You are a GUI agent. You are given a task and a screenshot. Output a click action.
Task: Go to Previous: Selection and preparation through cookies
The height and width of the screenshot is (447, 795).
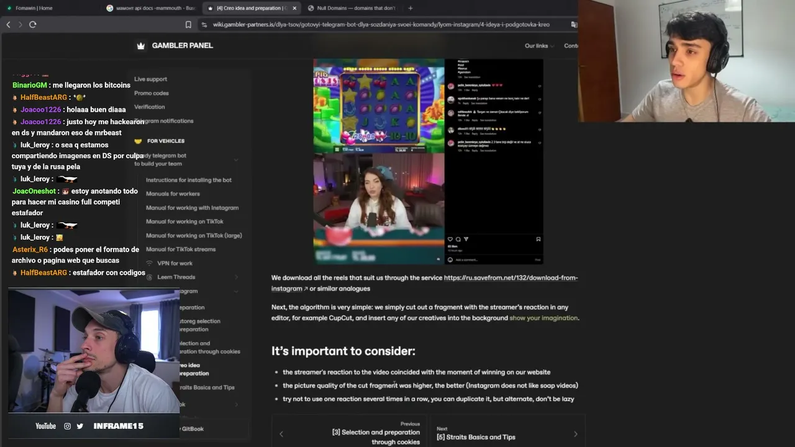click(350, 433)
